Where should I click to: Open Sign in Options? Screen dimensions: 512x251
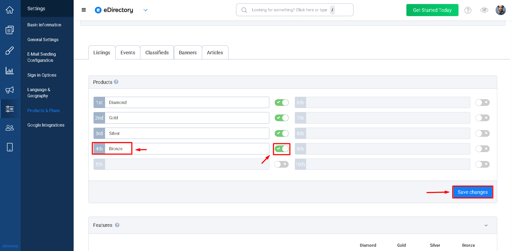coord(42,75)
